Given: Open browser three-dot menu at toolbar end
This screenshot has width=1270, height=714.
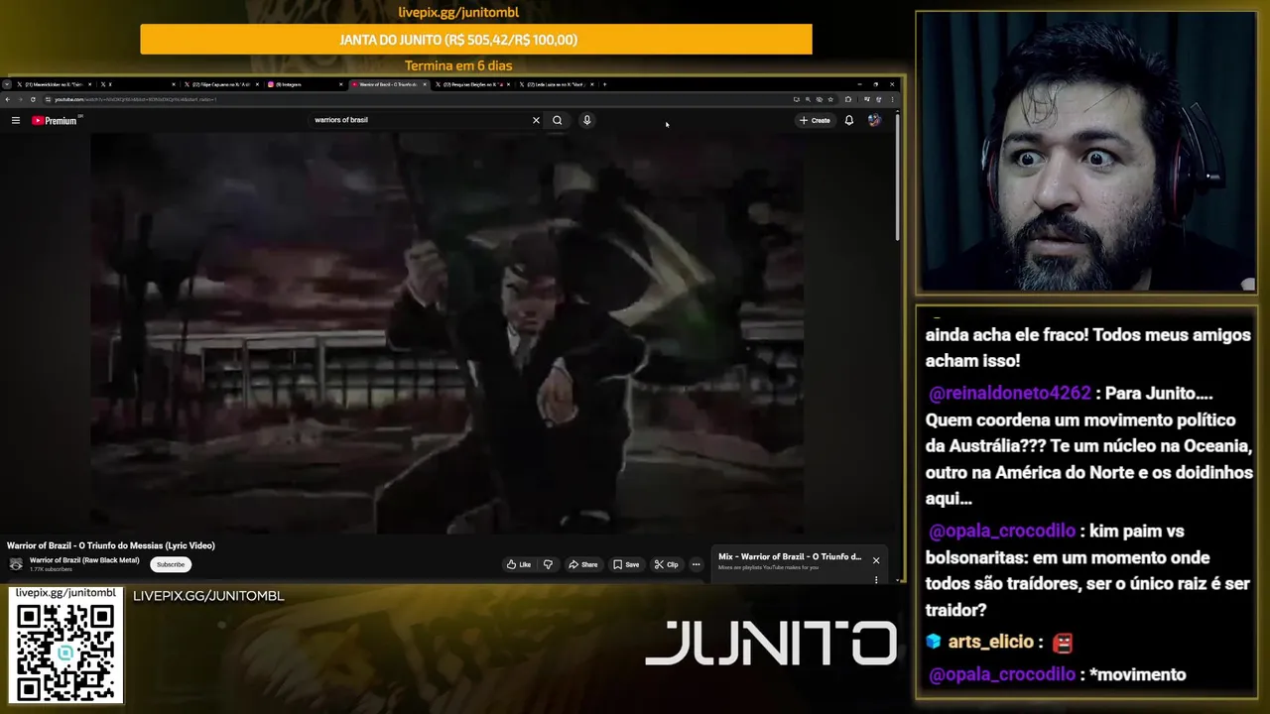Looking at the screenshot, I should (891, 99).
